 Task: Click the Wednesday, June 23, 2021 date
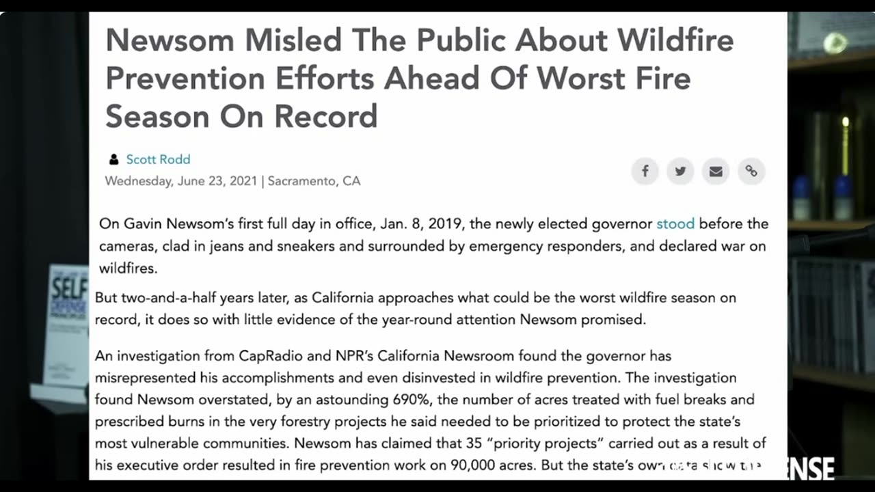181,181
